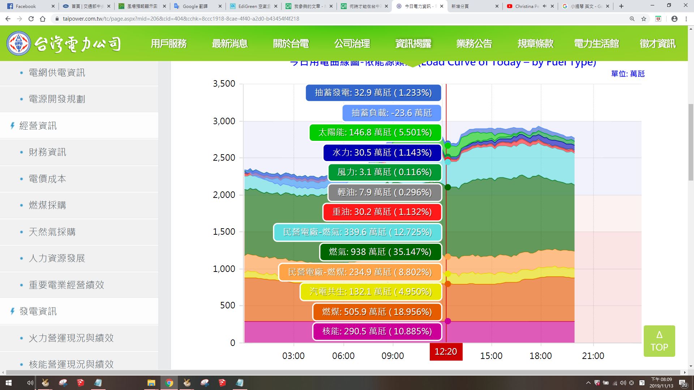Open the 天然氣採購 sidebar link
Viewport: 694px width, 390px height.
52,232
